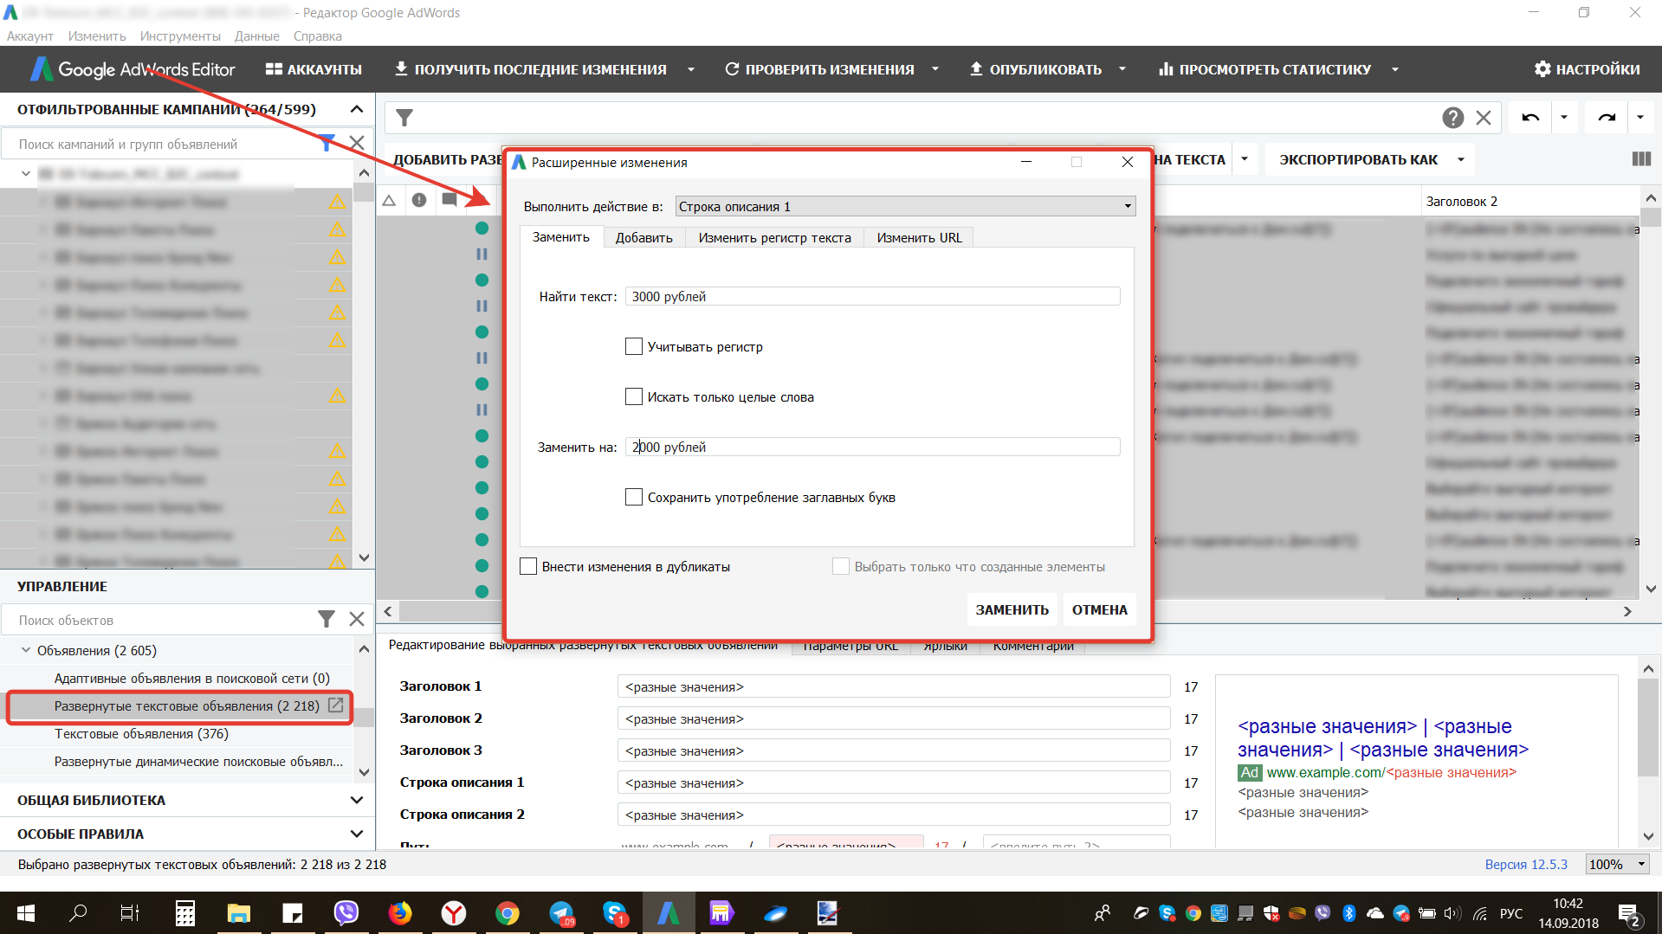Open settings gear НАСТРОЙКИ

click(1587, 69)
